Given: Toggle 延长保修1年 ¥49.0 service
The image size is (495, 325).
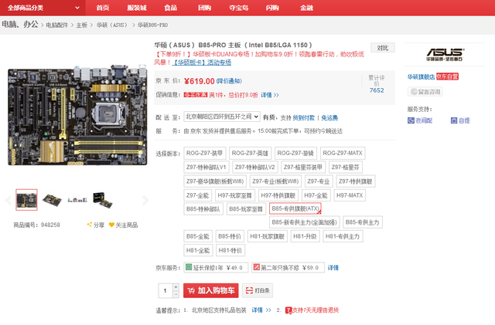Looking at the screenshot, I should point(216,268).
